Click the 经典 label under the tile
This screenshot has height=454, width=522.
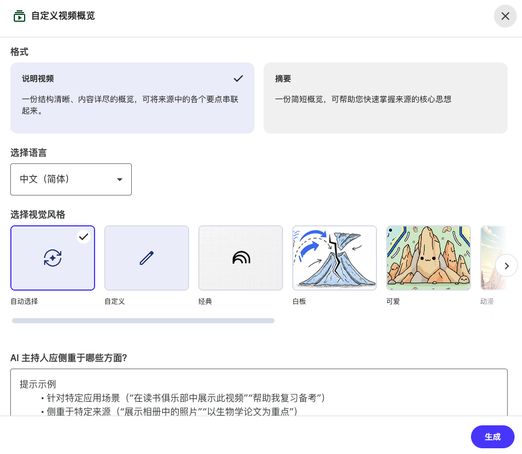[x=205, y=302]
